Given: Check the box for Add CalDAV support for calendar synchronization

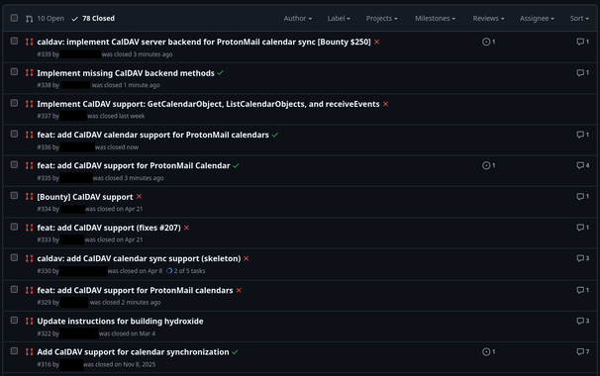Looking at the screenshot, I should pos(14,351).
